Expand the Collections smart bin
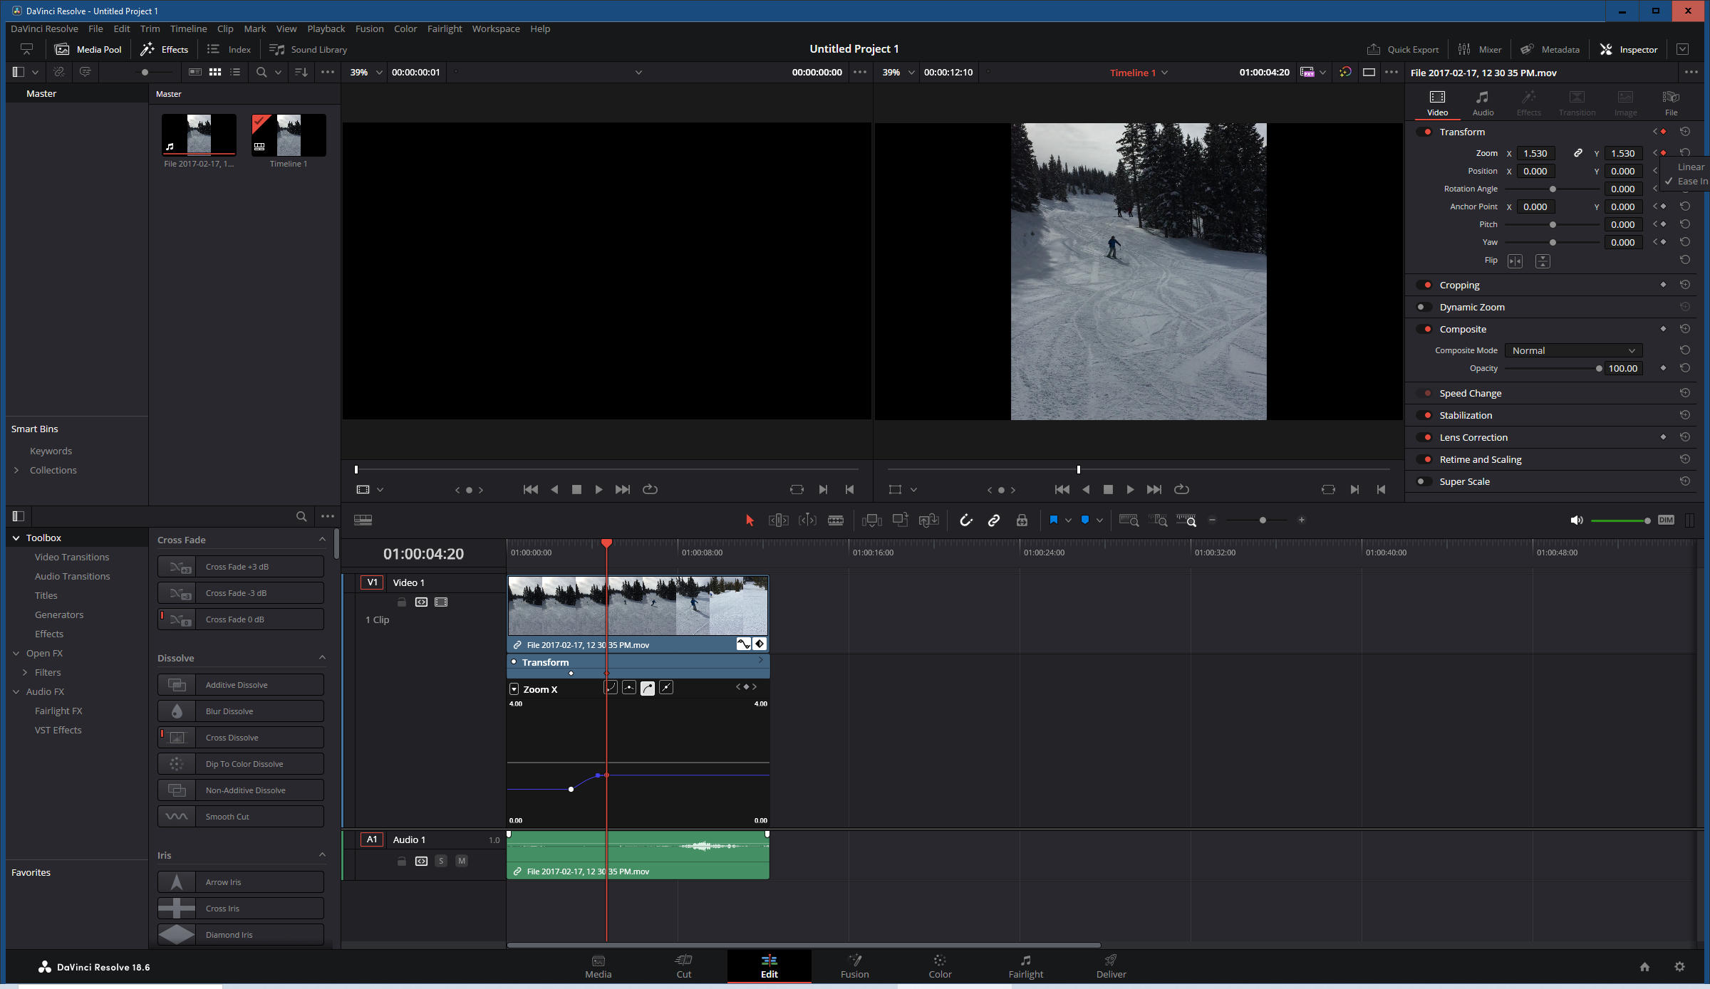 click(16, 470)
